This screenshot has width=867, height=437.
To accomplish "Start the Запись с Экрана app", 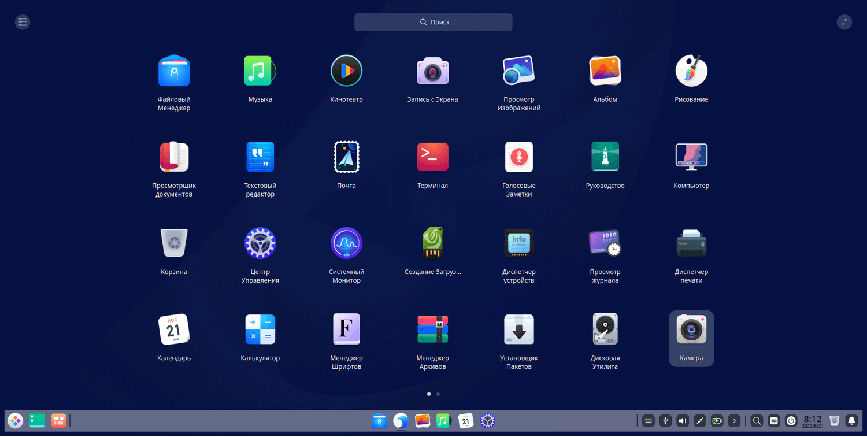I will 432,71.
